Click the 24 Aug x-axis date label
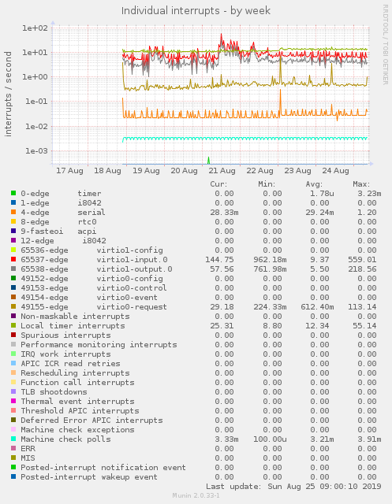This screenshot has height=504, width=392. point(335,171)
